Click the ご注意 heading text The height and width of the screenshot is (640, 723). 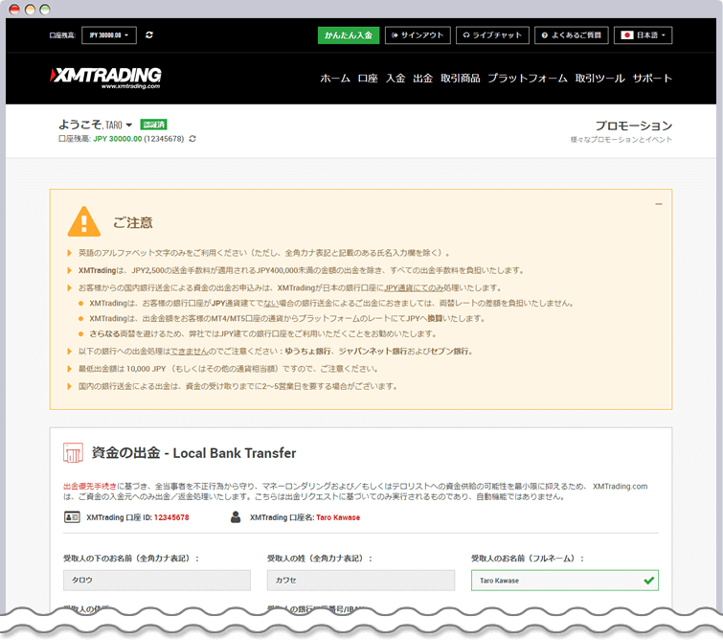click(x=133, y=223)
